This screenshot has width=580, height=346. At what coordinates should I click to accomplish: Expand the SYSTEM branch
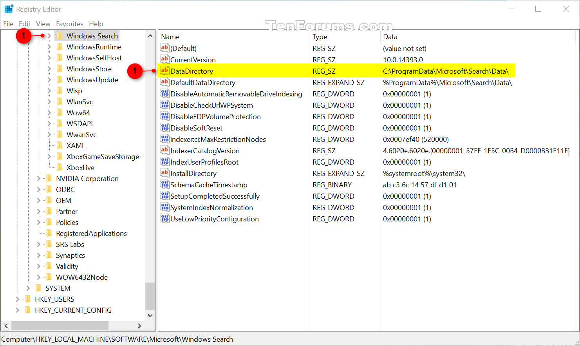(x=27, y=288)
